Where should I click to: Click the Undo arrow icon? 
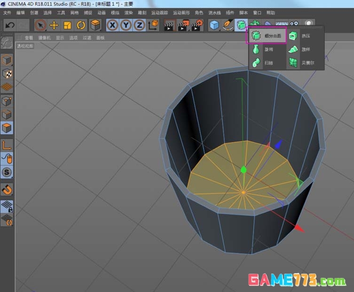[x=10, y=25]
